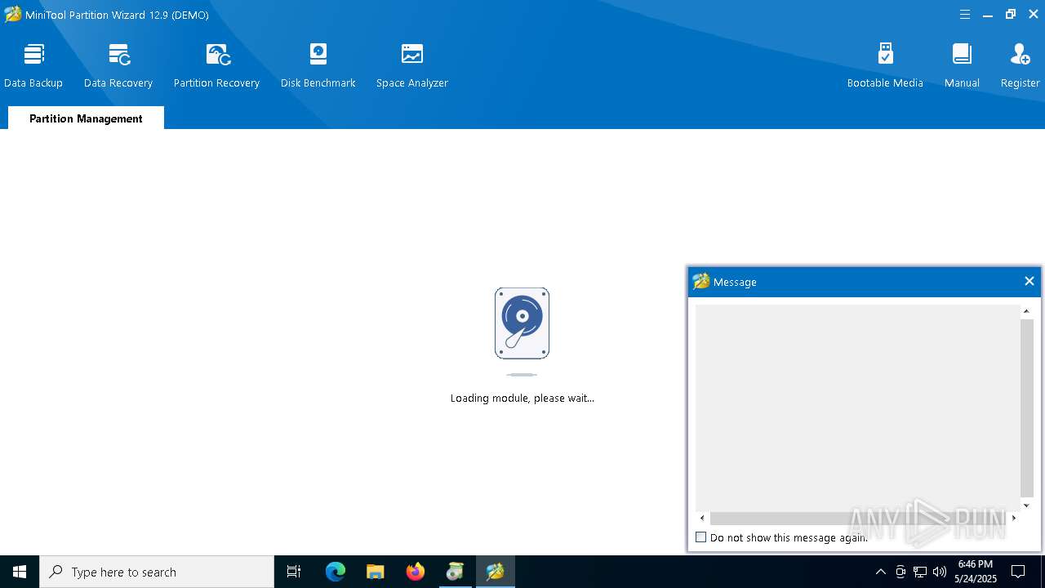This screenshot has height=588, width=1045.
Task: Launch the Data Recovery tool
Action: [x=118, y=65]
